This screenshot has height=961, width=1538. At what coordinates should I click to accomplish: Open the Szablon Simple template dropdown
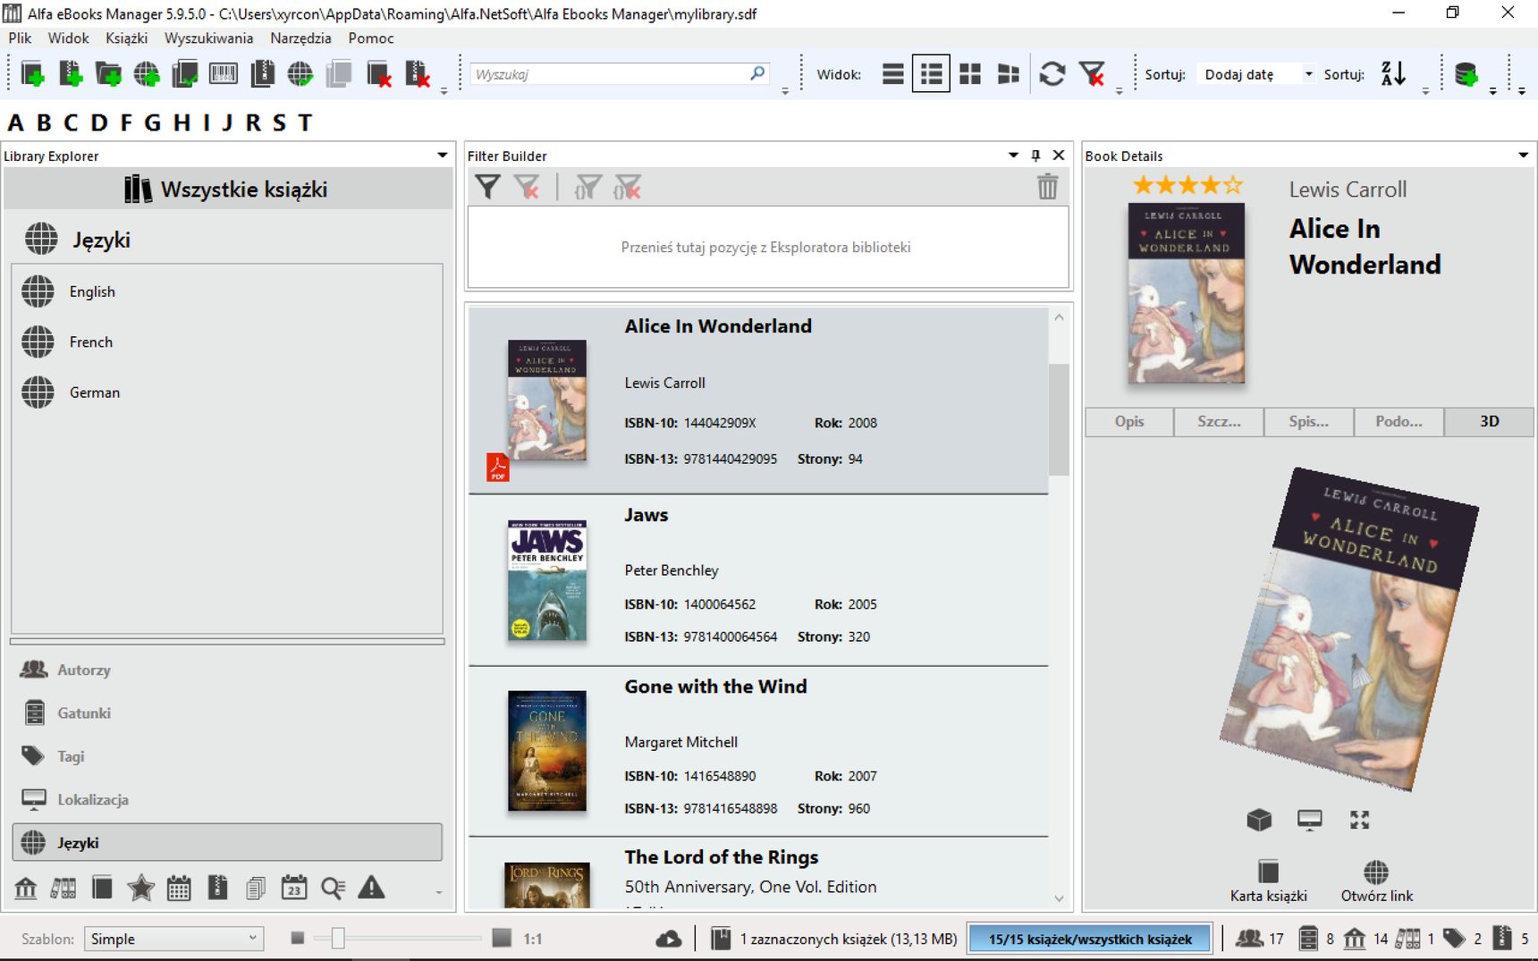pyautogui.click(x=174, y=939)
